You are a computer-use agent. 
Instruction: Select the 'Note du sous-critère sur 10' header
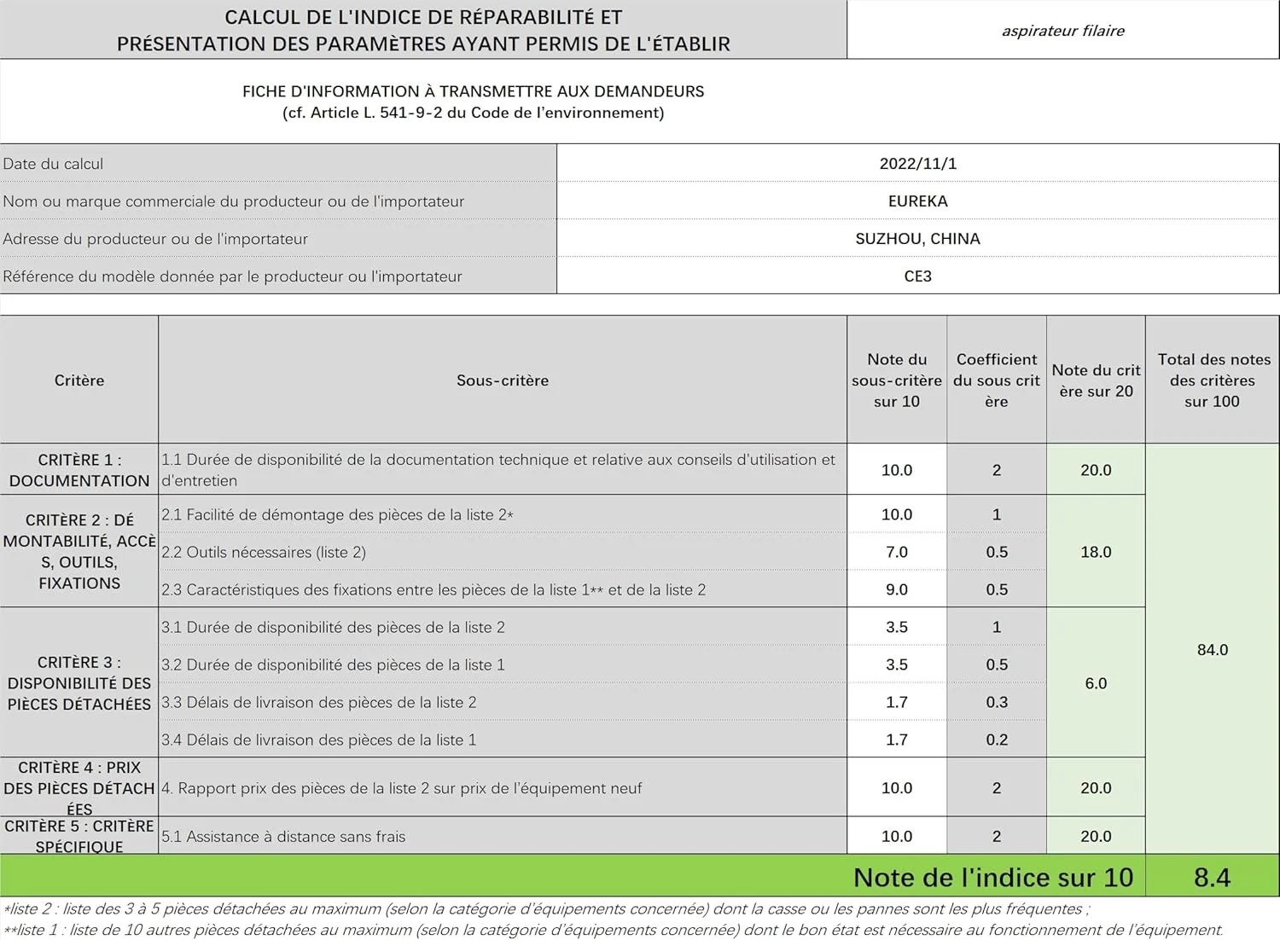pos(896,380)
